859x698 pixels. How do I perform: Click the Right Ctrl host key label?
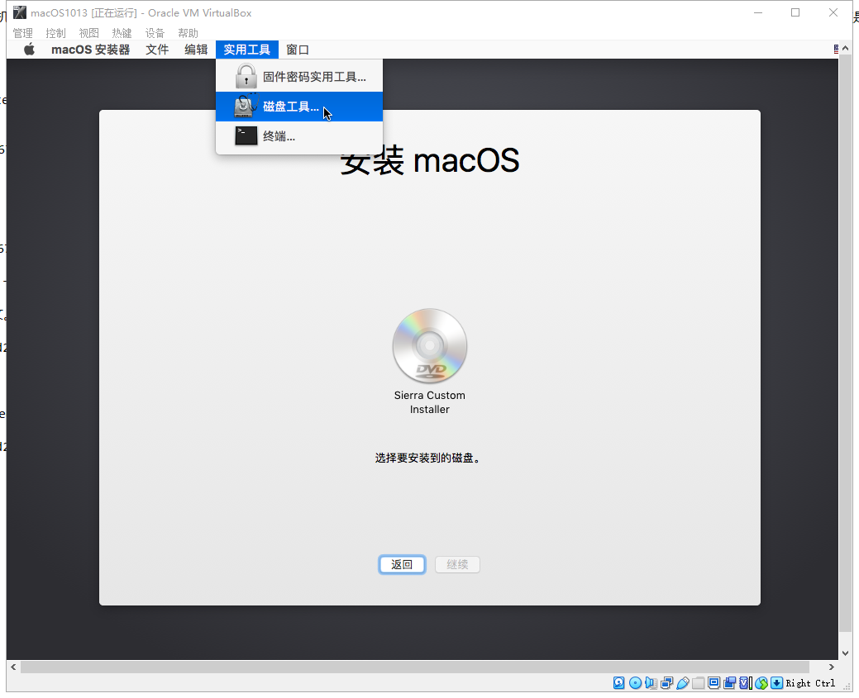[x=810, y=683]
